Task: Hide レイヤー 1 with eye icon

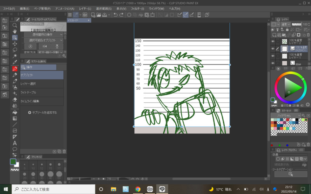Action: 273,56
